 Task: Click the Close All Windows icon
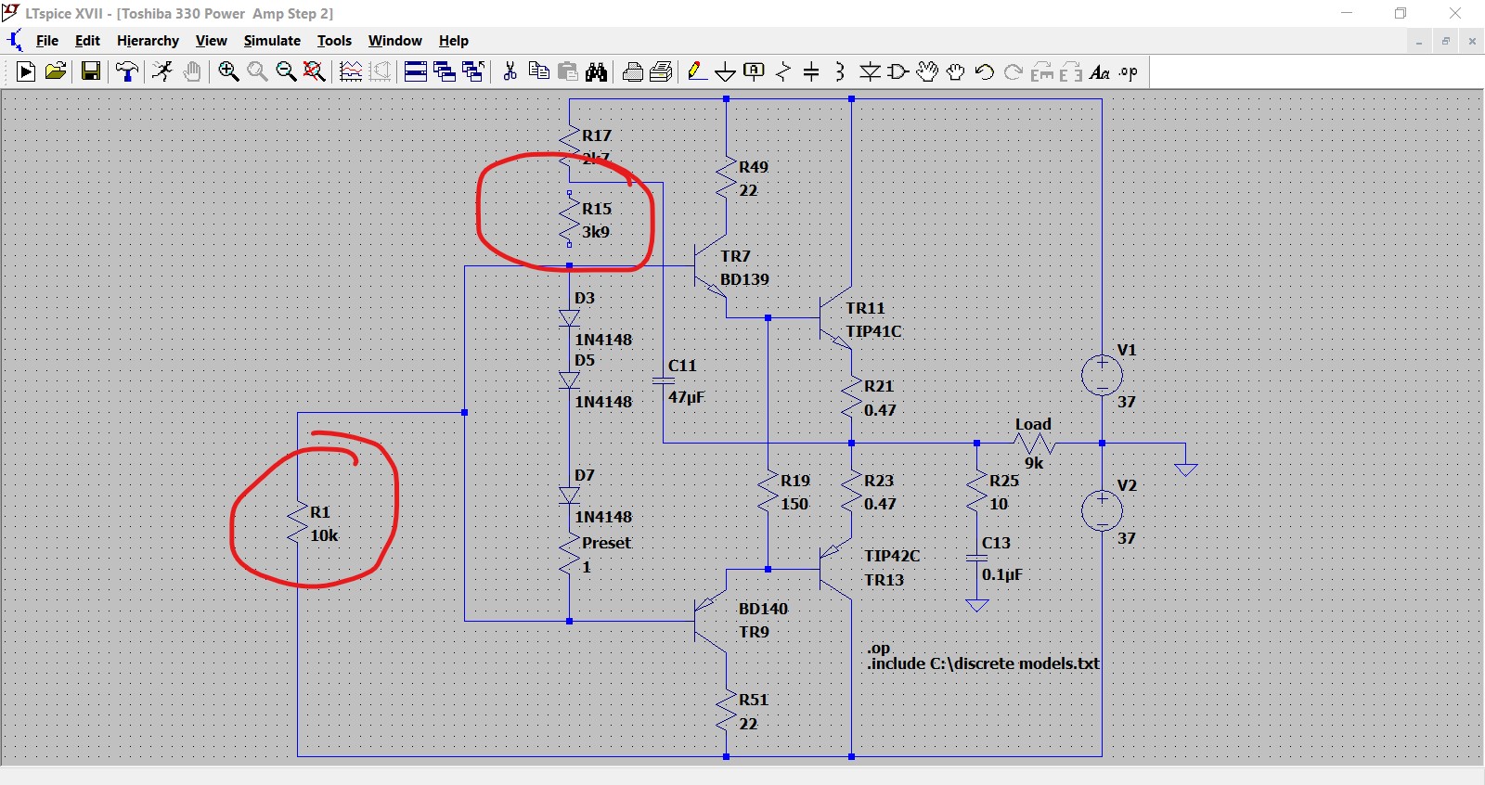[x=473, y=71]
